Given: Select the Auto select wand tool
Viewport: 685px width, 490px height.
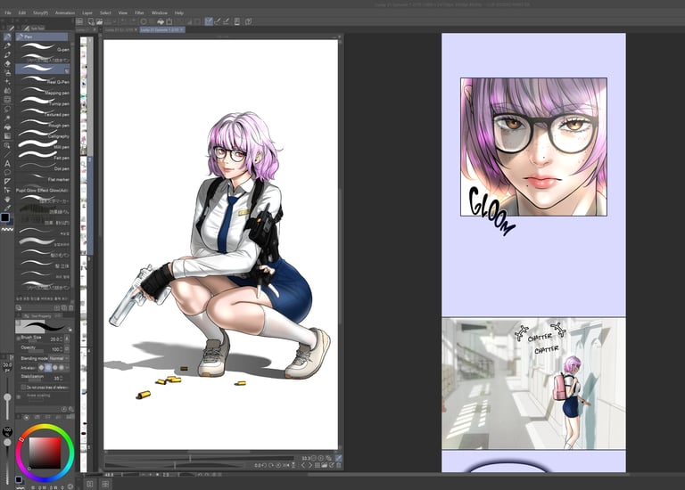Looking at the screenshot, I should pos(7,118).
